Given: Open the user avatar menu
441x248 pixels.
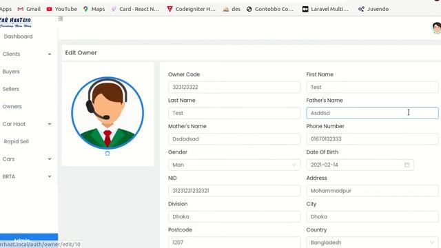Looking at the screenshot, I should coord(436,28).
